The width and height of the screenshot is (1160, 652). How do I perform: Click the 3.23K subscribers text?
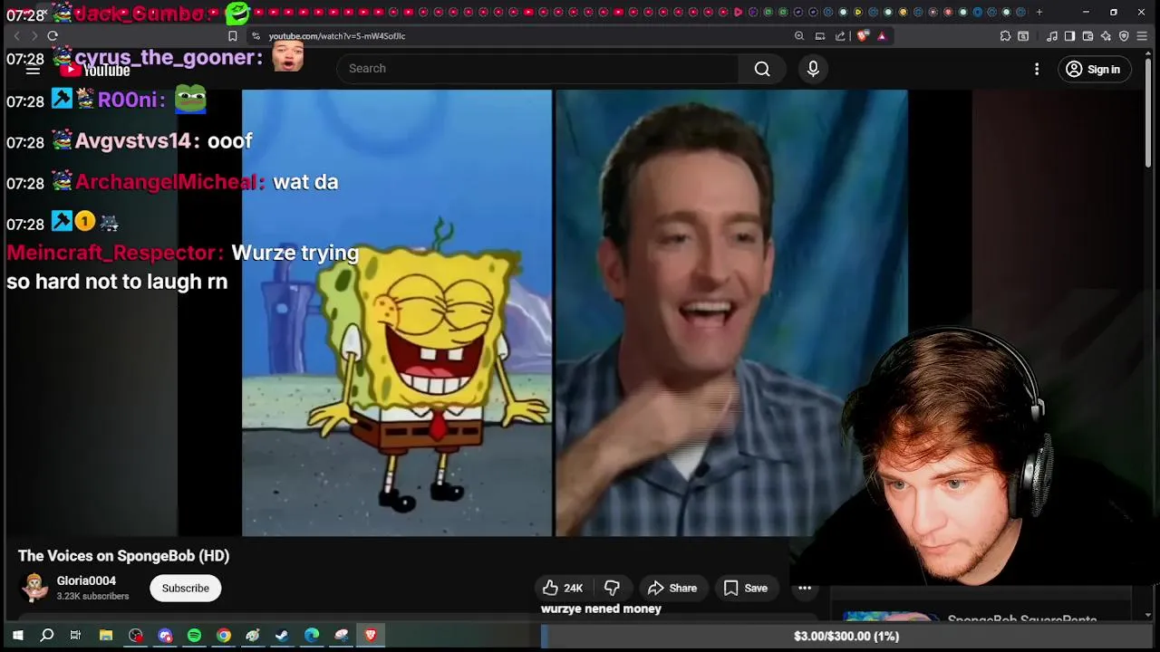pyautogui.click(x=92, y=597)
